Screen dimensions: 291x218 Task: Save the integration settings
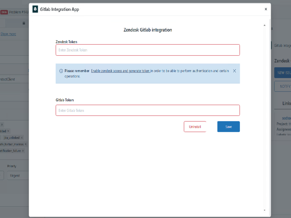pos(228,127)
